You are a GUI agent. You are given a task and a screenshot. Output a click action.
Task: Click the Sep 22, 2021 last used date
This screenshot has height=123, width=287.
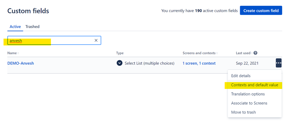pos(247,63)
